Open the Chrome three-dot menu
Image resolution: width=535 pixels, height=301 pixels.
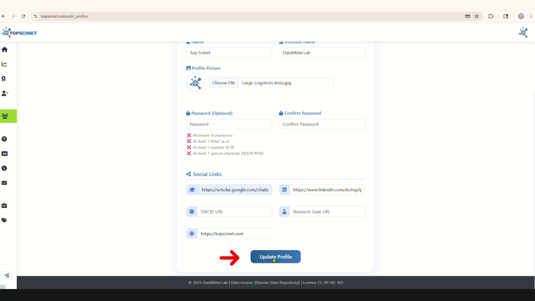531,16
